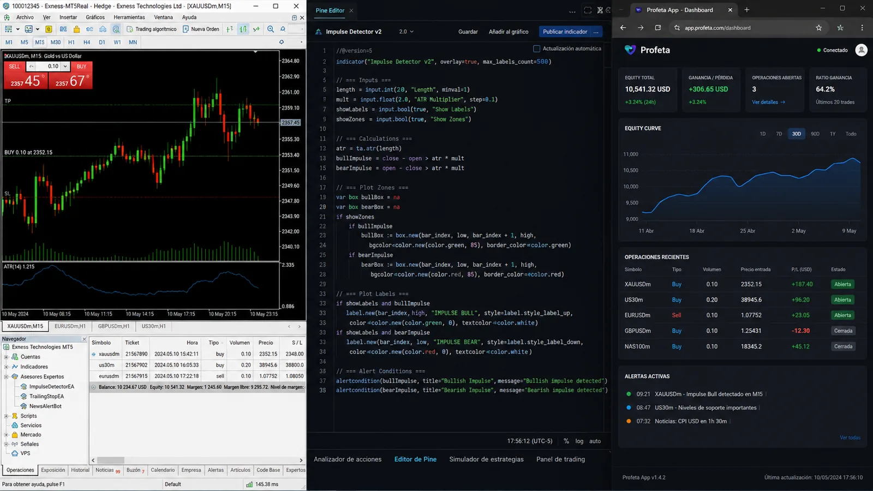
Task: Click the Publicar indicador button
Action: (565, 32)
